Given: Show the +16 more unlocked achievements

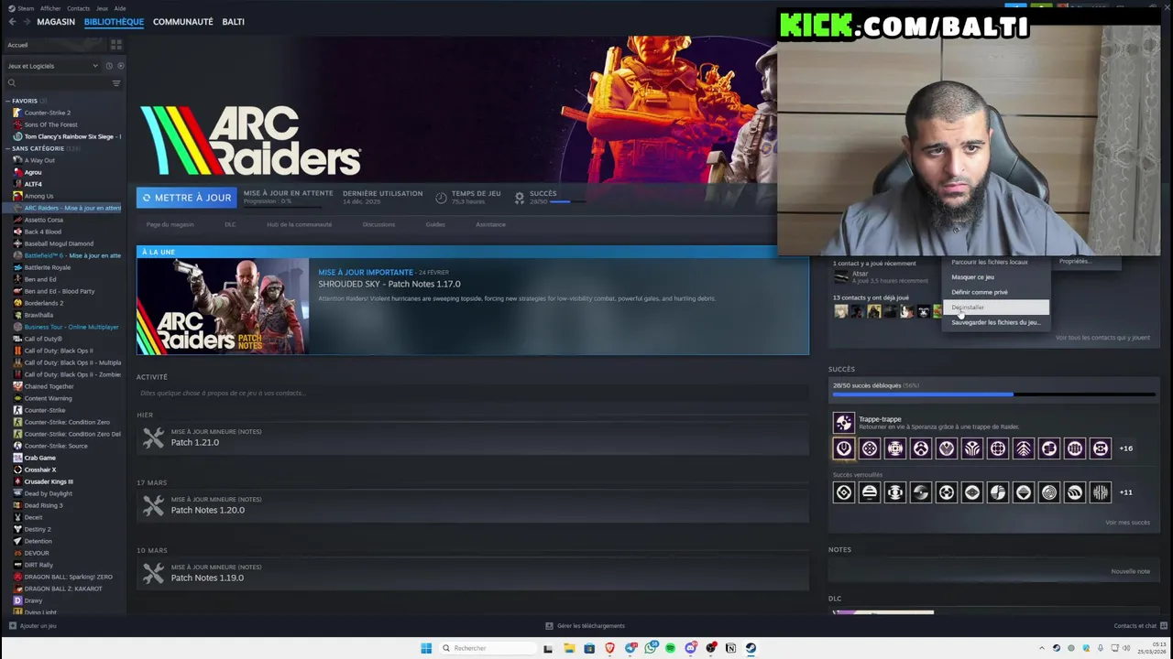Looking at the screenshot, I should [x=1125, y=448].
